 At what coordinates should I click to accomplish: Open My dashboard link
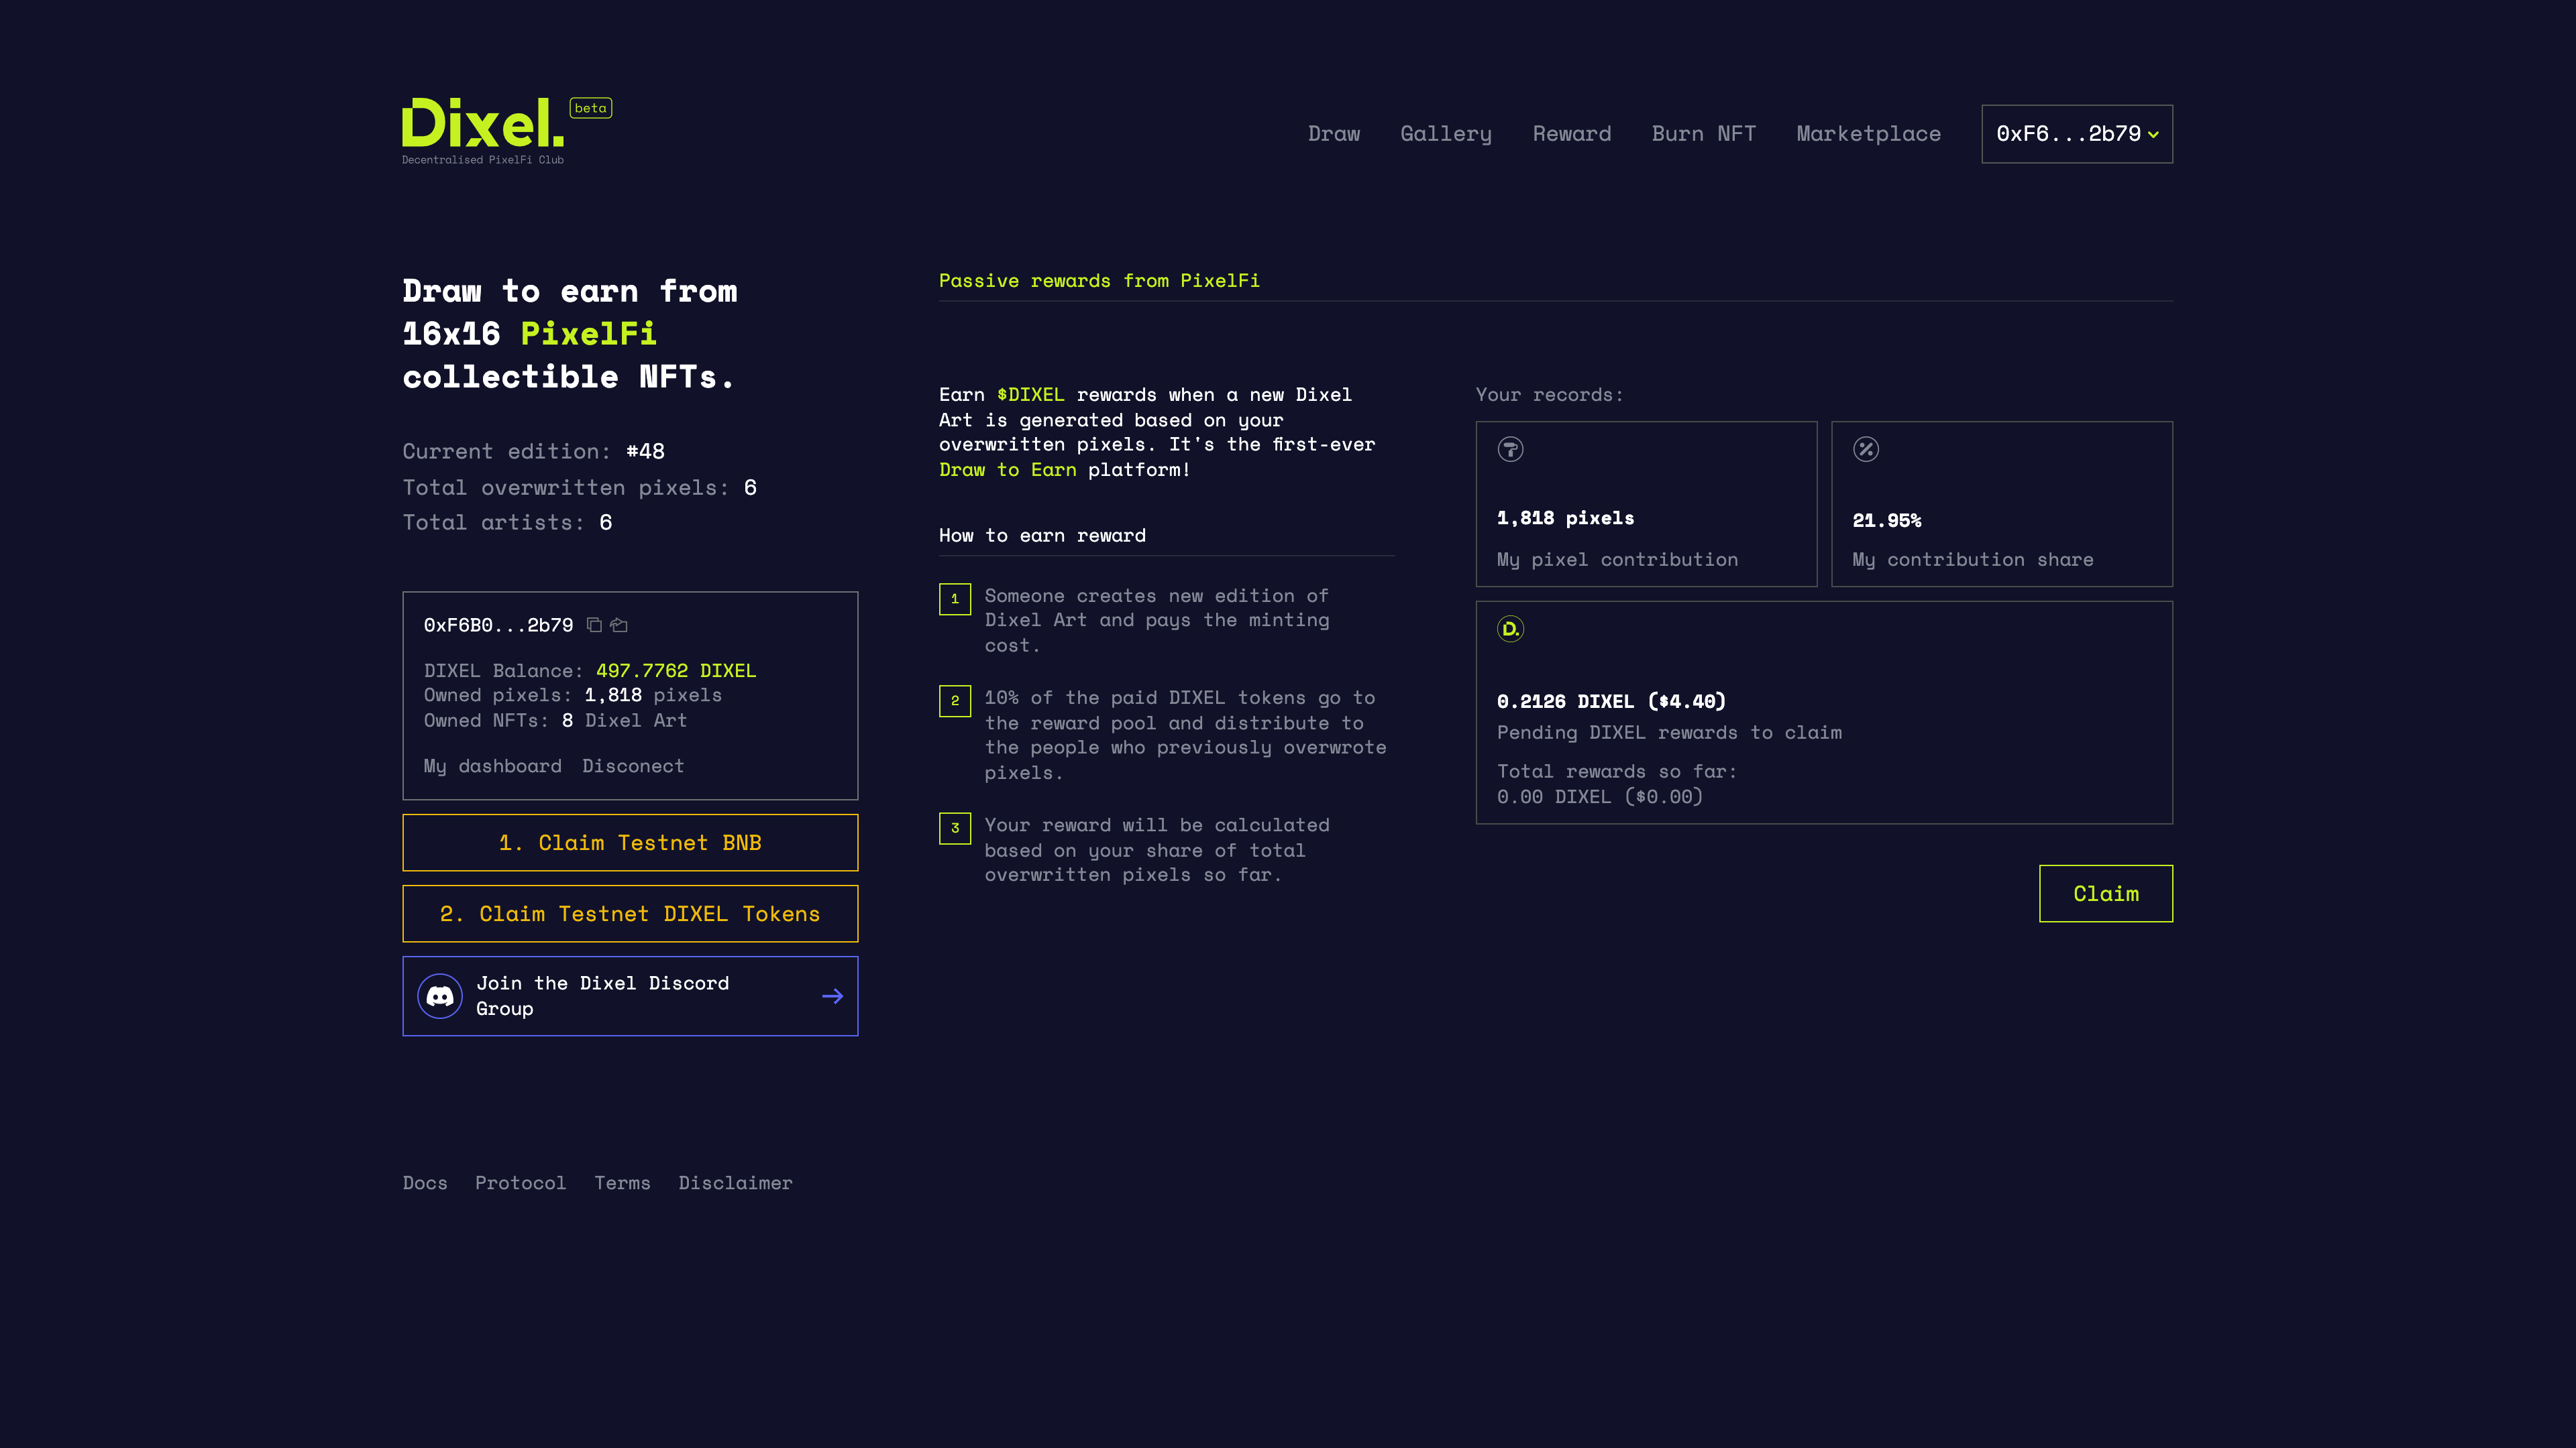492,766
